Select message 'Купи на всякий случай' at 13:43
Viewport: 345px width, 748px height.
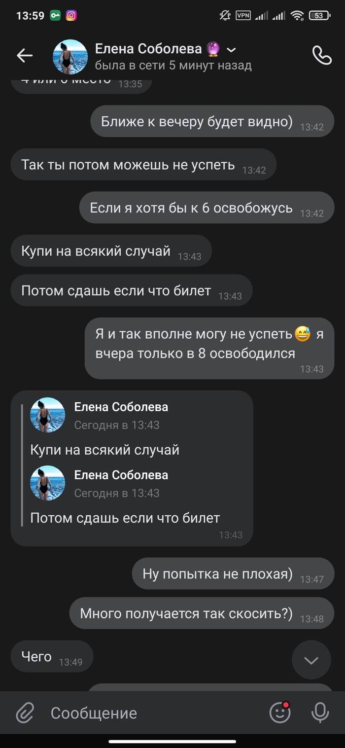click(111, 251)
